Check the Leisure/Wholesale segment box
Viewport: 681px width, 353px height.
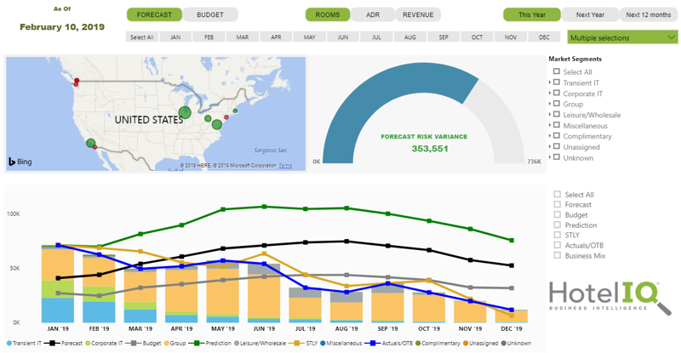point(557,114)
